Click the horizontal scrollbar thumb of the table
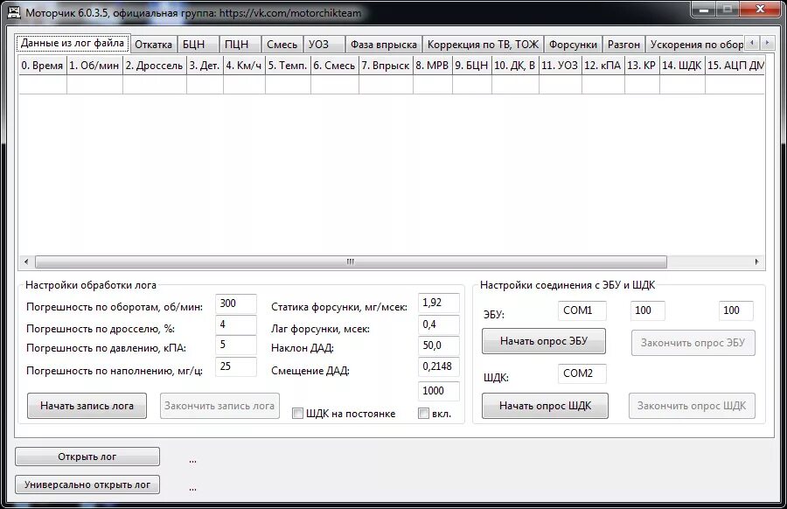Screen dimensions: 787x509 pyautogui.click(x=351, y=261)
